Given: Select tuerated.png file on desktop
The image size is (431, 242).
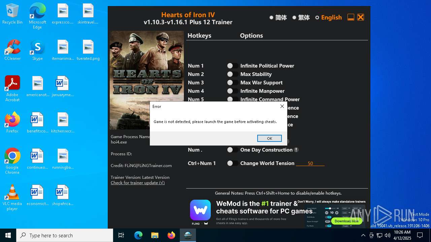Looking at the screenshot, I should (x=88, y=50).
